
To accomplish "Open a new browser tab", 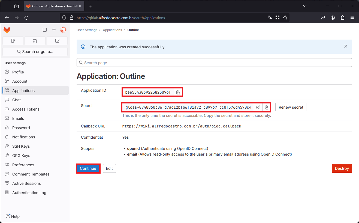I will [90, 6].
